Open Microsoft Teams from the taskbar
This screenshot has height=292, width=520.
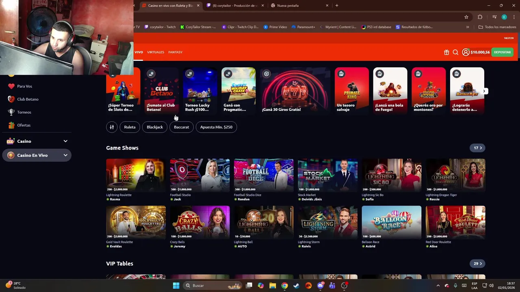pos(332,286)
